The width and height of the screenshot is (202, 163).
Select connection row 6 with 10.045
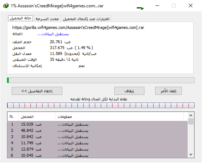tap(98, 155)
